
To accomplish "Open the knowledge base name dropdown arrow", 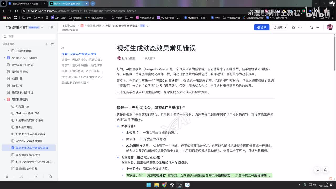I will (x=42, y=27).
